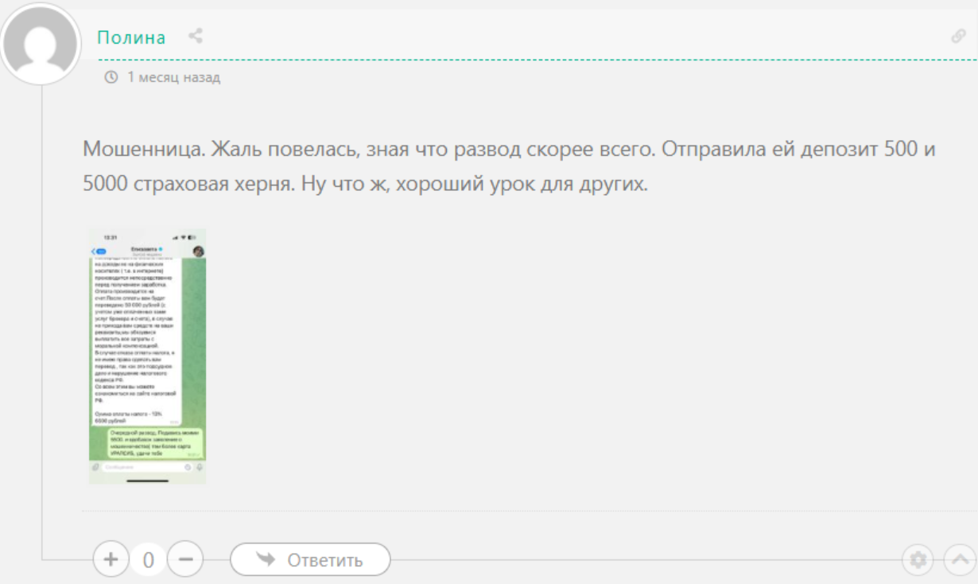
Task: Open the comment actions via the gear control
Action: click(x=919, y=559)
